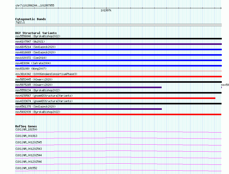This screenshot has width=229, height=174.
Task: Click the chr7:101996244..101997955 coordinate label
Action: click(35, 6)
